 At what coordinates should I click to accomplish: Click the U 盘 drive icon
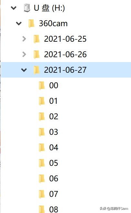point(27,8)
